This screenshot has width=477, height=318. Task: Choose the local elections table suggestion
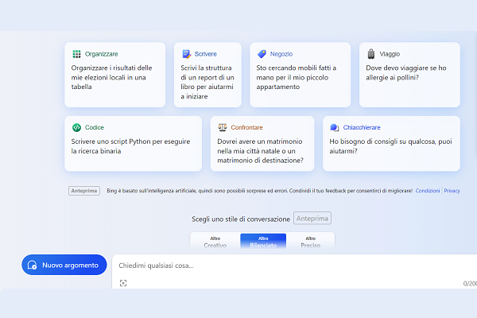tap(115, 75)
